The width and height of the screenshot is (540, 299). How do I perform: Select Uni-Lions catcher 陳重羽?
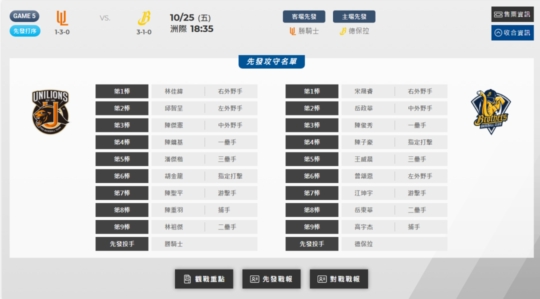pyautogui.click(x=174, y=210)
